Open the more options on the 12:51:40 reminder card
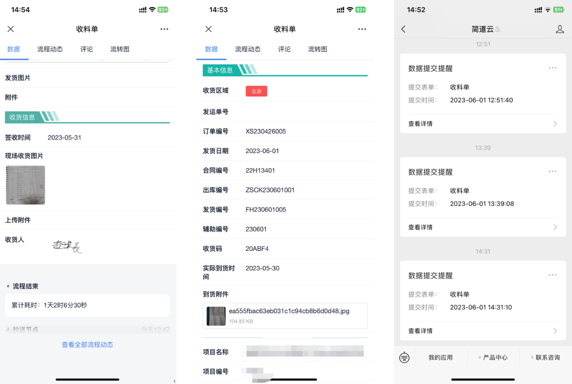Image resolution: width=572 pixels, height=384 pixels. 552,68
